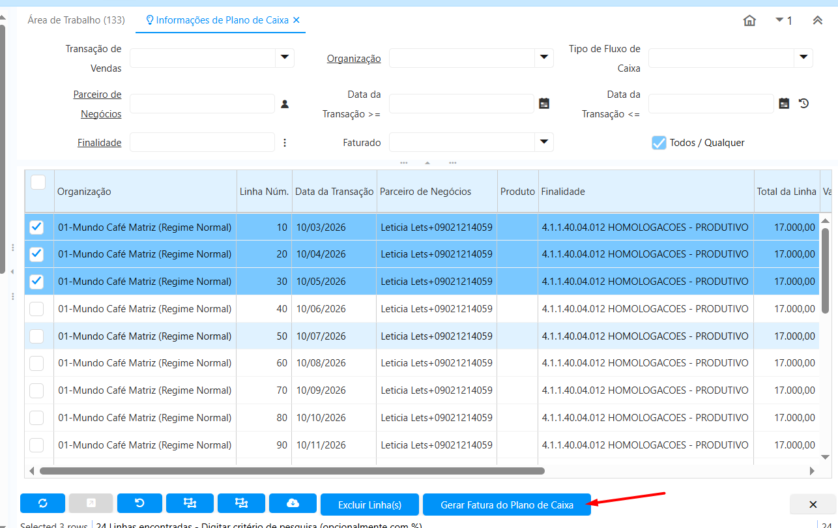Check the row with Linha Núm. 40

click(x=37, y=309)
